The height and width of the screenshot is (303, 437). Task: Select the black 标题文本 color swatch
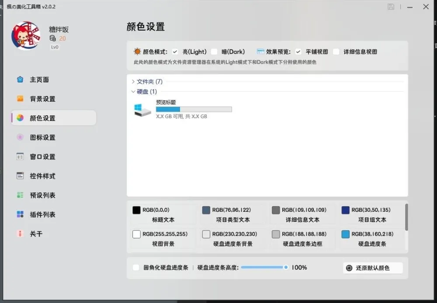(x=137, y=210)
